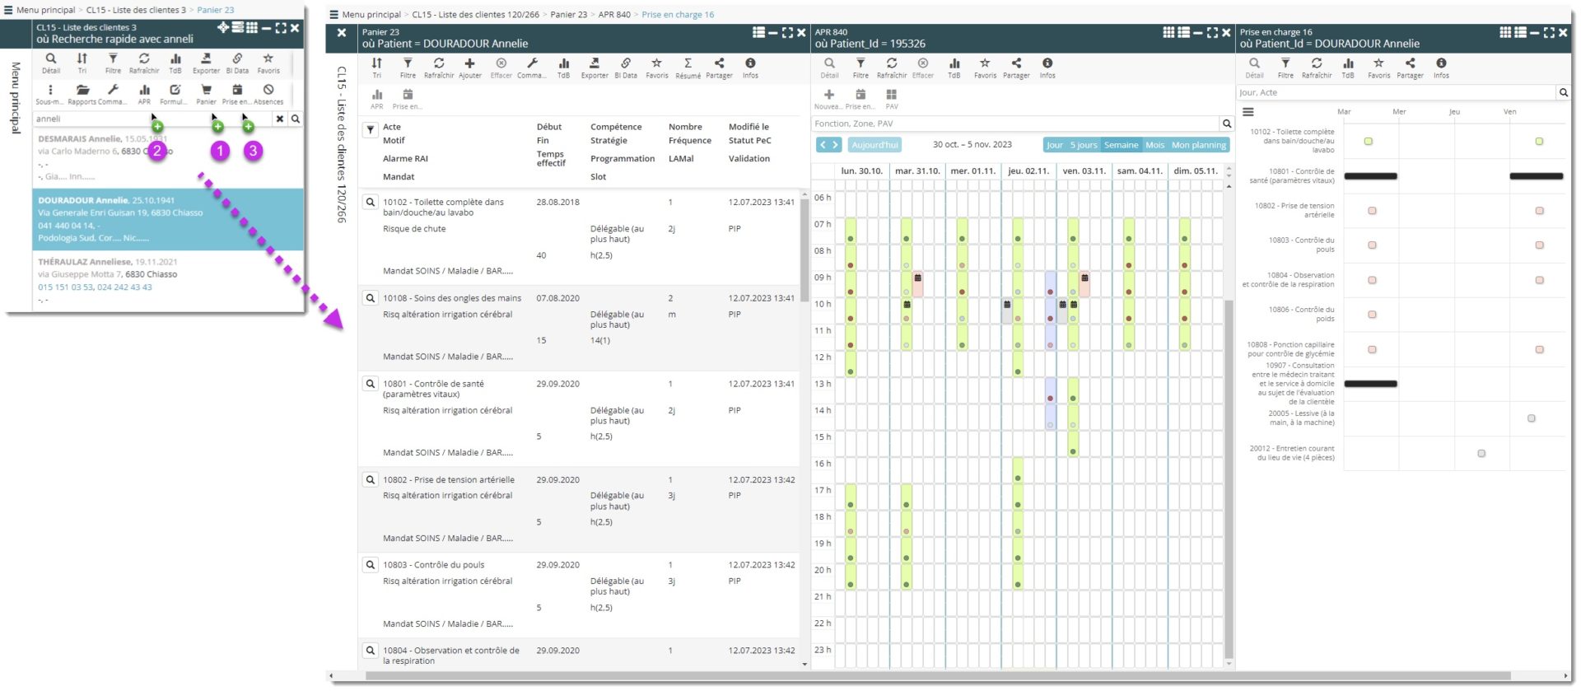
Task: Click the Absences icon in client list
Action: (x=268, y=91)
